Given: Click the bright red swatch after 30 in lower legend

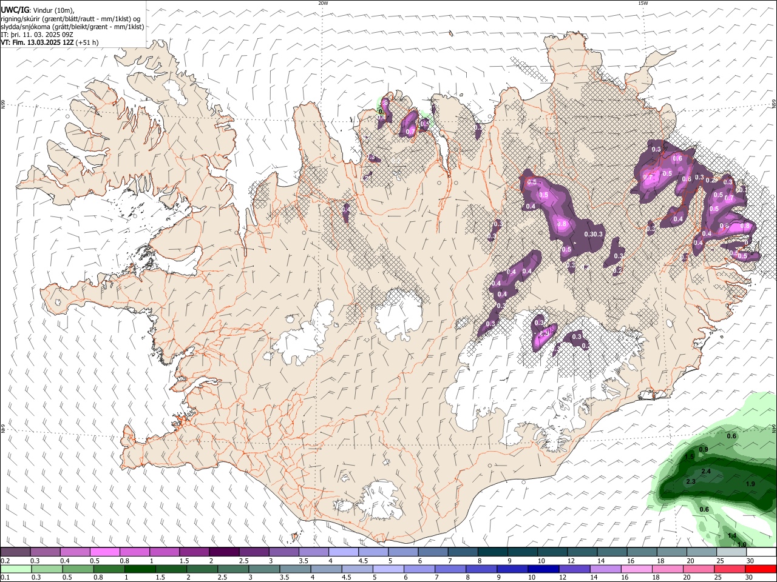Looking at the screenshot, I should coord(760,569).
